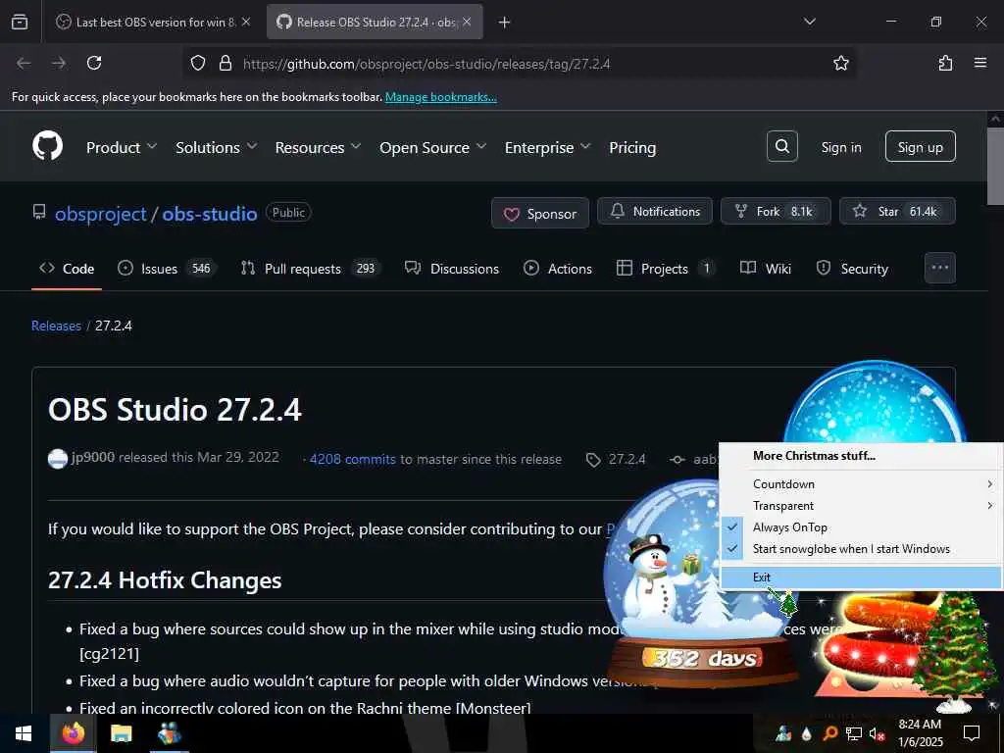Click the orange magnifier tray icon
Image resolution: width=1004 pixels, height=753 pixels.
point(829,733)
